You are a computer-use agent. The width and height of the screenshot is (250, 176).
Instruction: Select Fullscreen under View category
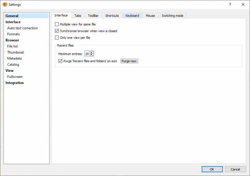coord(15,77)
